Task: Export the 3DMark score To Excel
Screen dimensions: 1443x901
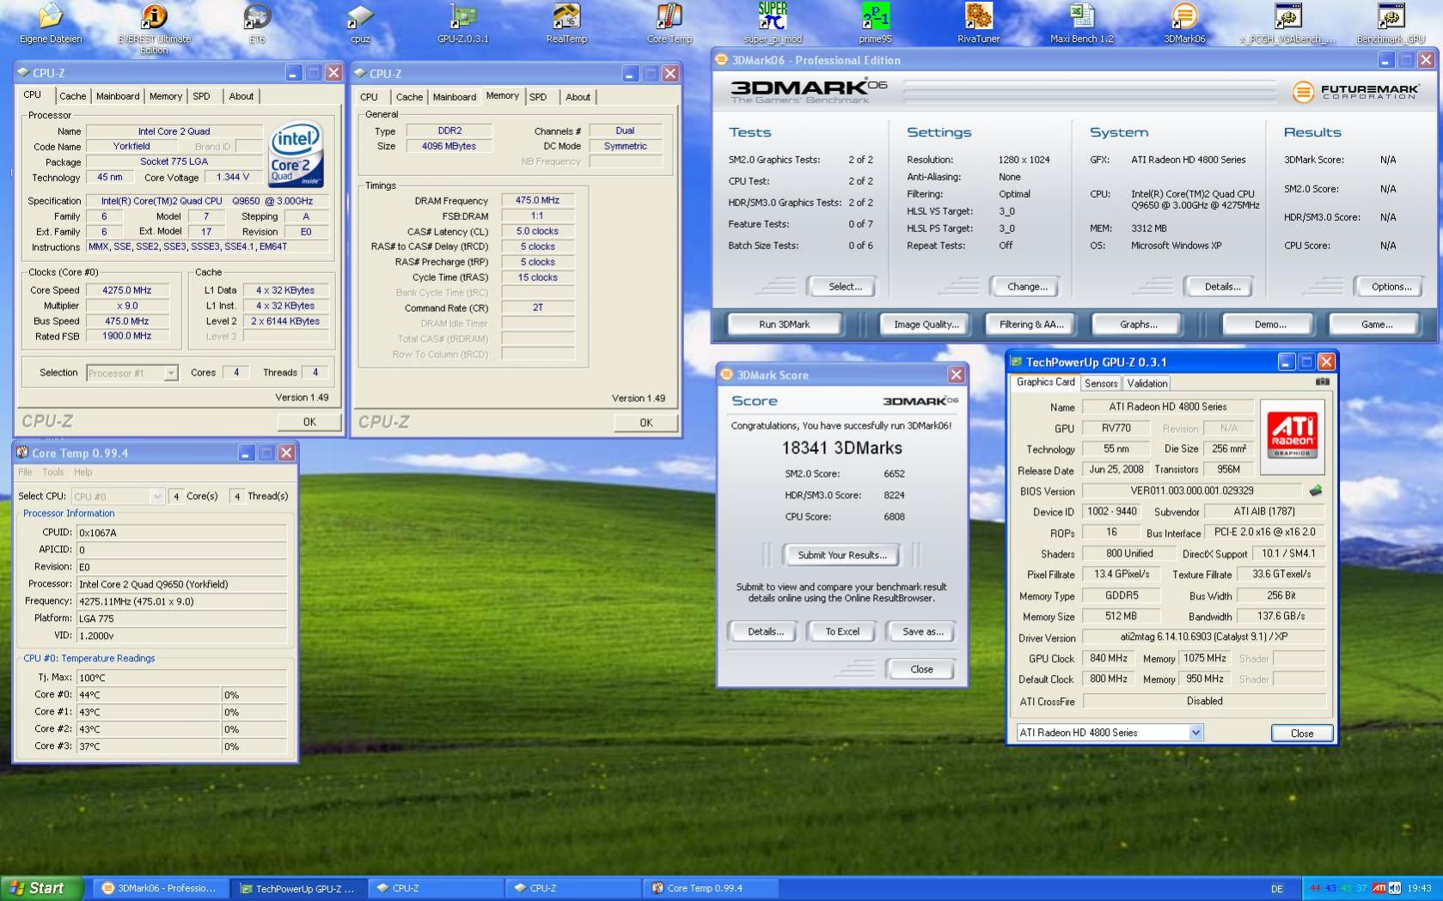Action: pyautogui.click(x=842, y=631)
